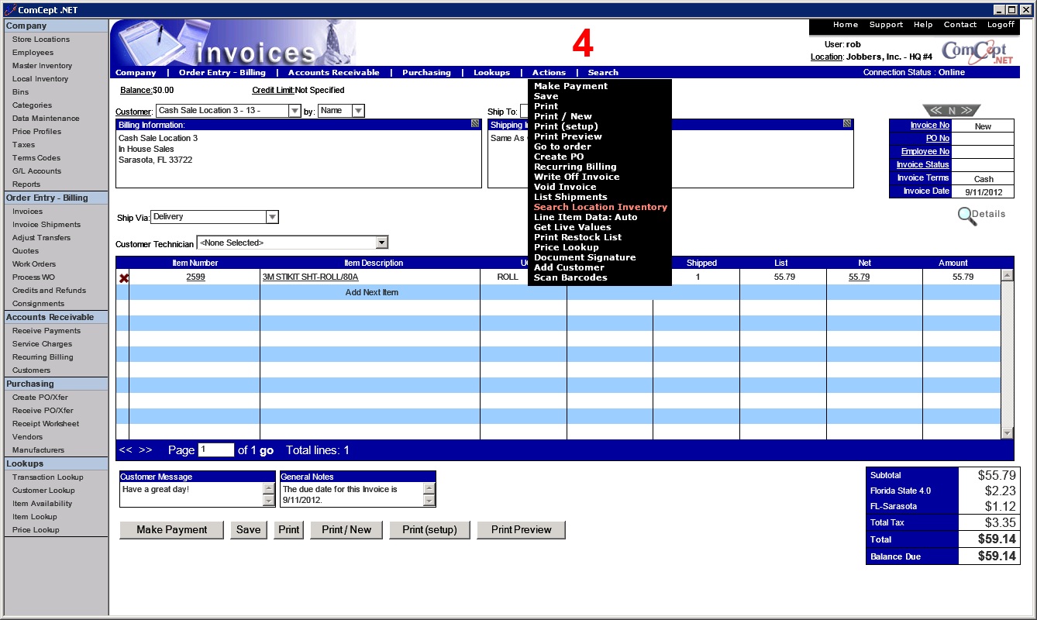This screenshot has height=620, width=1037.
Task: Choose Search Location Inventory menu entry
Action: (x=600, y=207)
